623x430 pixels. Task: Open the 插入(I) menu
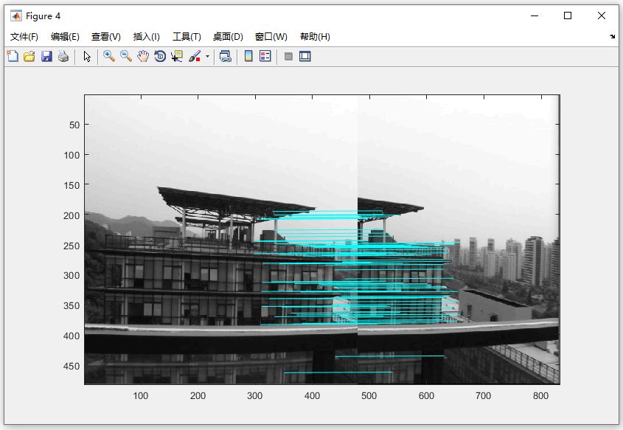pos(146,37)
